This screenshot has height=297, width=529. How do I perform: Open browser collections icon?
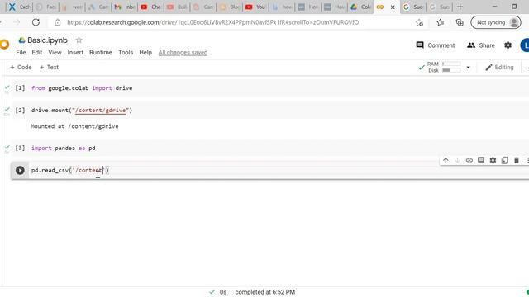(460, 22)
